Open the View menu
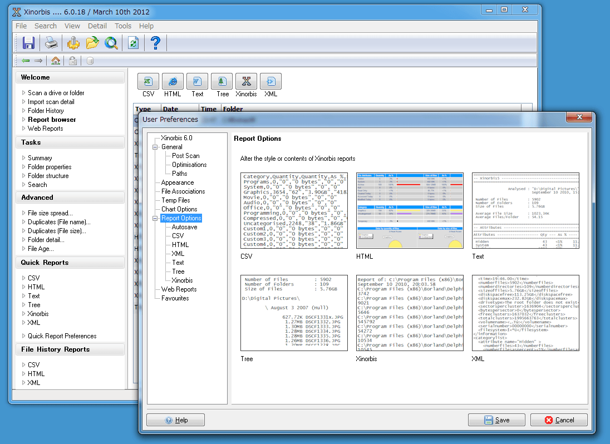 coord(72,26)
